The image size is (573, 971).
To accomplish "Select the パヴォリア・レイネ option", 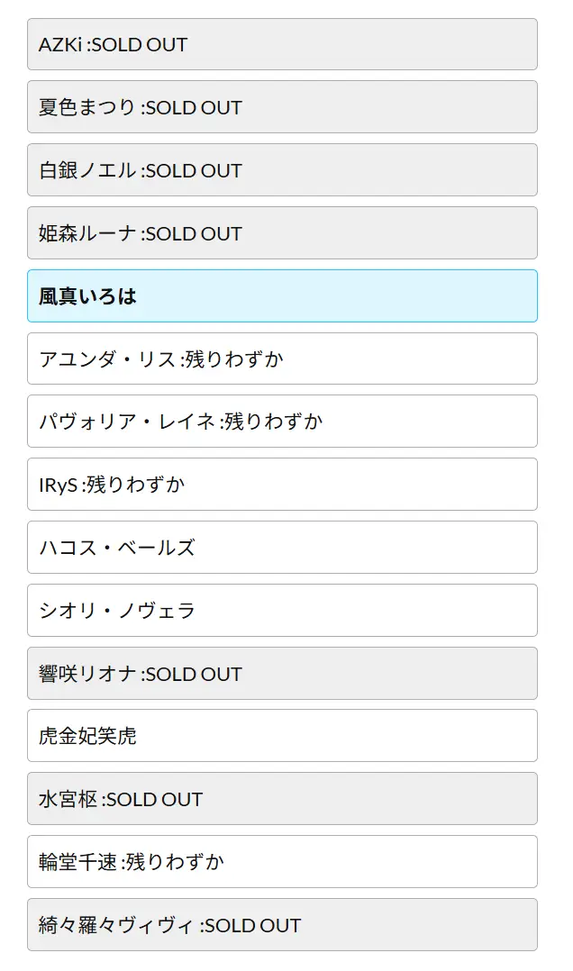I will tap(282, 422).
